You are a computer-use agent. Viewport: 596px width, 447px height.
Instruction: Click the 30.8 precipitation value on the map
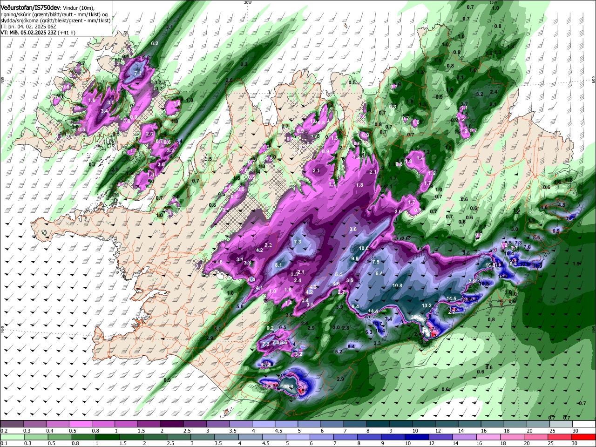[x=289, y=386]
